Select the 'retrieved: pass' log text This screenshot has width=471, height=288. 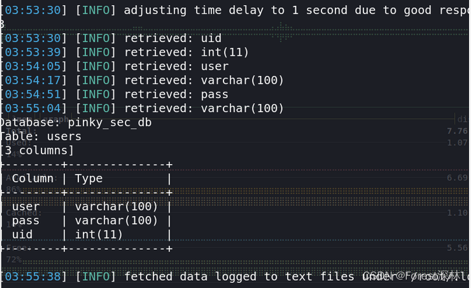(176, 95)
